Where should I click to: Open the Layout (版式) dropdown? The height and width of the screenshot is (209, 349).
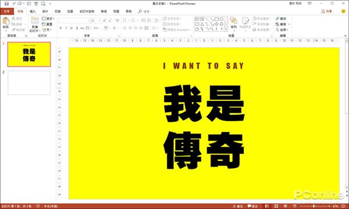click(x=48, y=19)
